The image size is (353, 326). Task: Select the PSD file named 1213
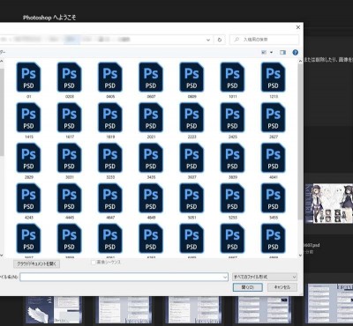[x=274, y=80]
